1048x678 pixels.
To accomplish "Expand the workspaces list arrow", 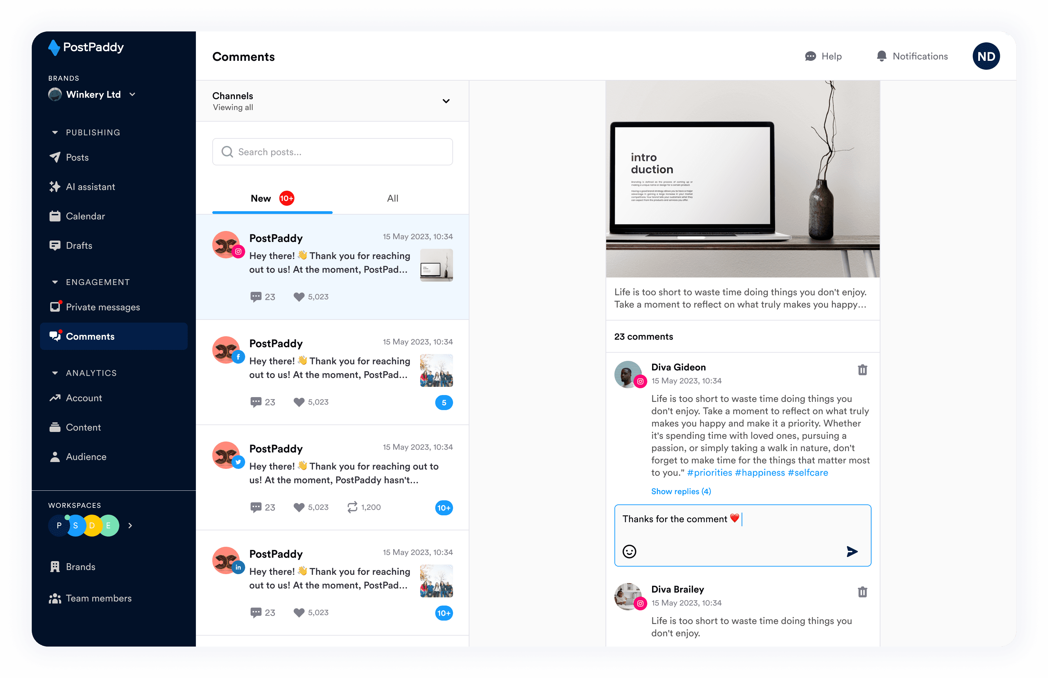I will pyautogui.click(x=130, y=525).
